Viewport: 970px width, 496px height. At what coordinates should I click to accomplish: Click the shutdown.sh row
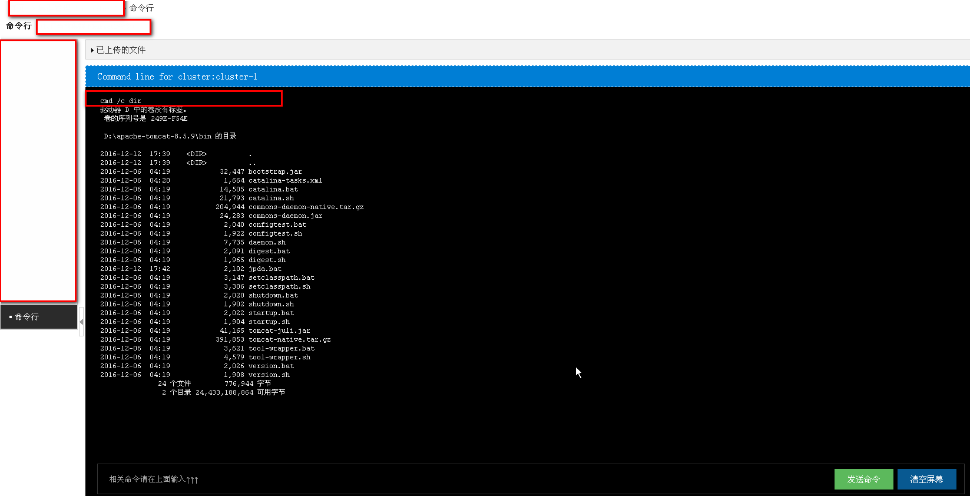click(x=197, y=304)
